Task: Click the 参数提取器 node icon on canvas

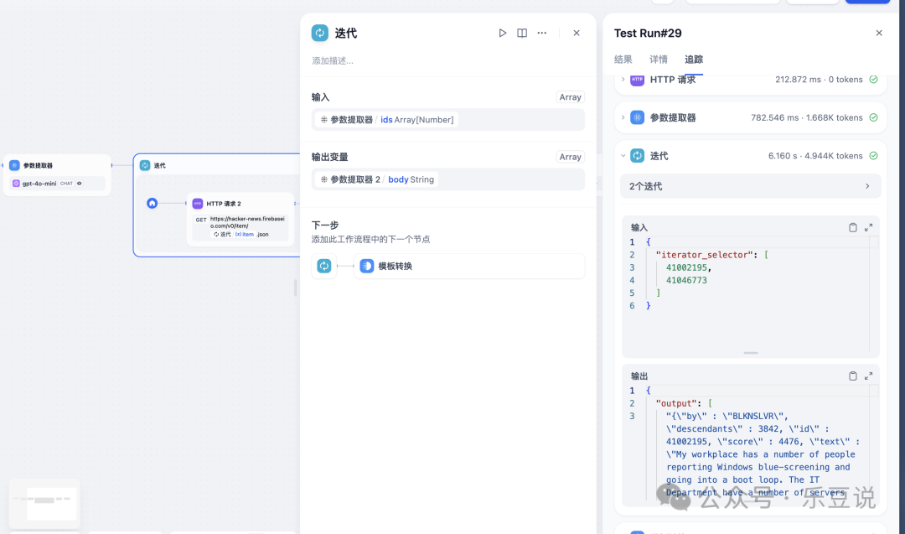Action: (x=14, y=166)
